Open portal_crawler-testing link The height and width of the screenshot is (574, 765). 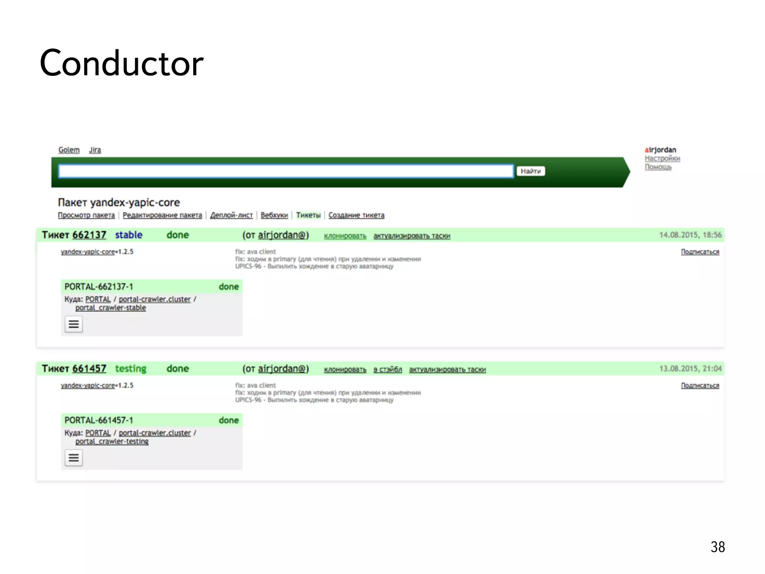[x=112, y=442]
